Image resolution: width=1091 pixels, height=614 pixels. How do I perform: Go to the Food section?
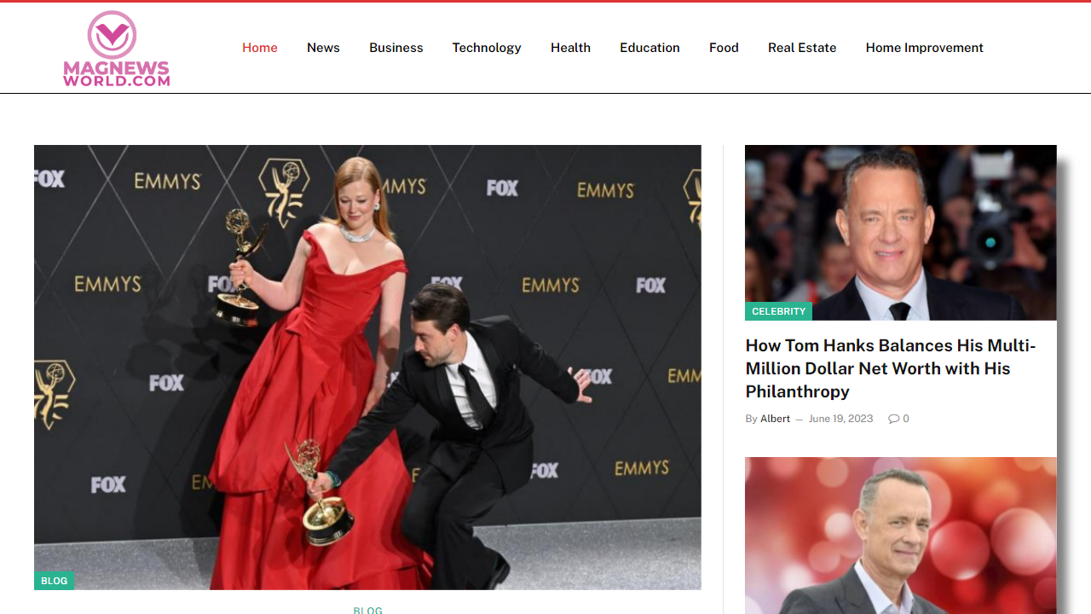pos(724,48)
